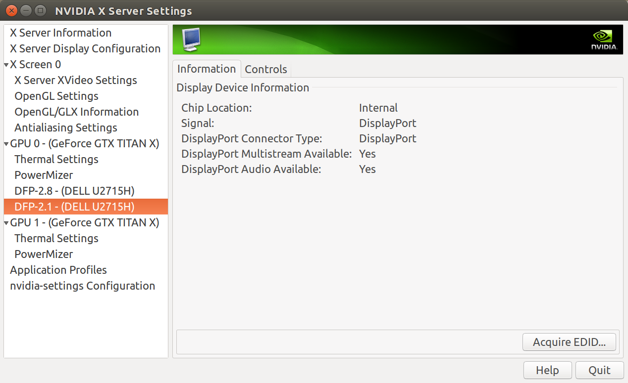Open Help
Viewport: 628px width, 383px height.
(x=547, y=370)
